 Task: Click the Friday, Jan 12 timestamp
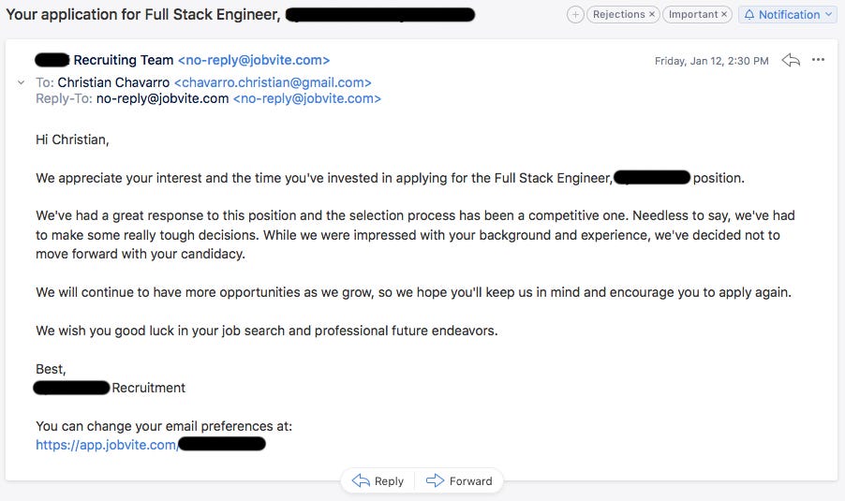(x=711, y=61)
